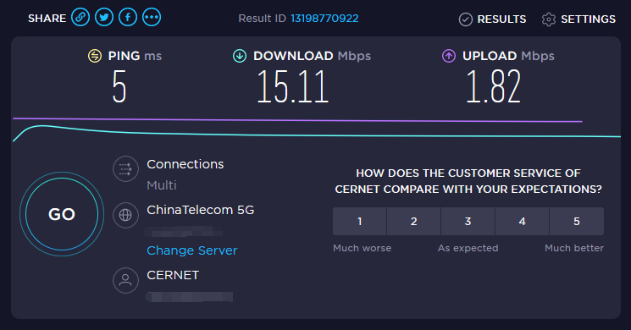The height and width of the screenshot is (330, 631).
Task: Open the Results page
Action: pos(493,19)
